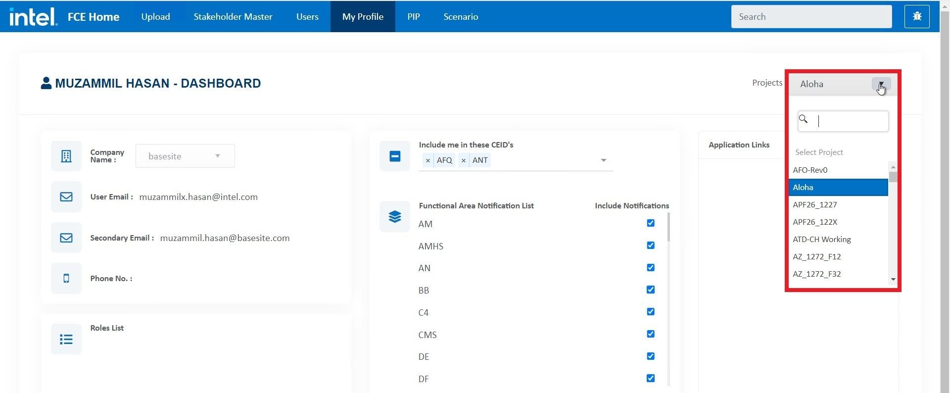The width and height of the screenshot is (950, 393).
Task: Click the Functional Area layers icon
Action: click(x=395, y=217)
